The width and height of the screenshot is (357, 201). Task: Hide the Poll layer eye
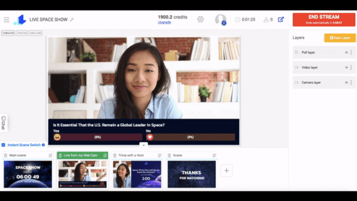click(x=346, y=52)
